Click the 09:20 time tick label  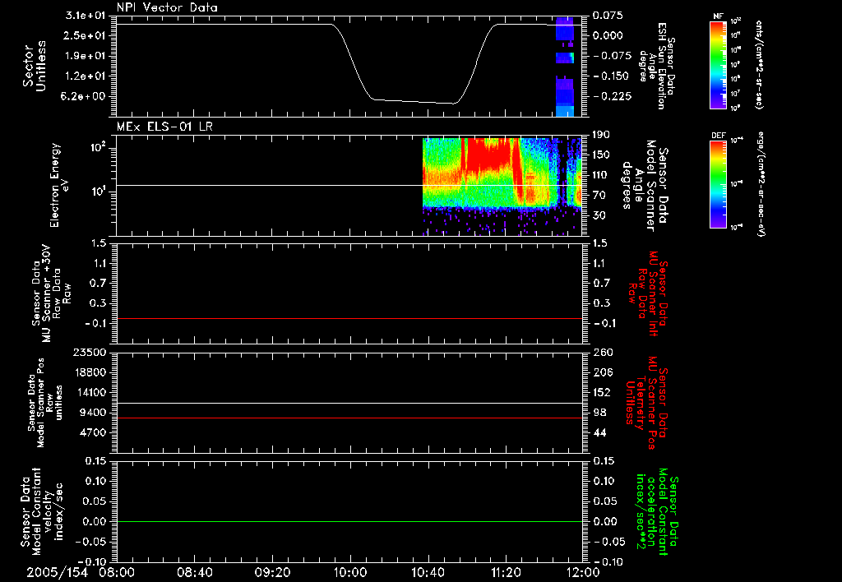[x=272, y=572]
